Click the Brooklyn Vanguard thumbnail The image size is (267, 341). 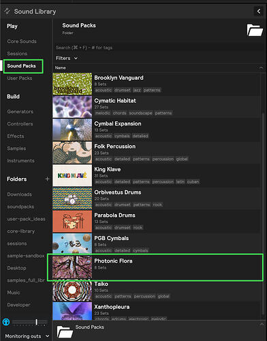click(72, 84)
